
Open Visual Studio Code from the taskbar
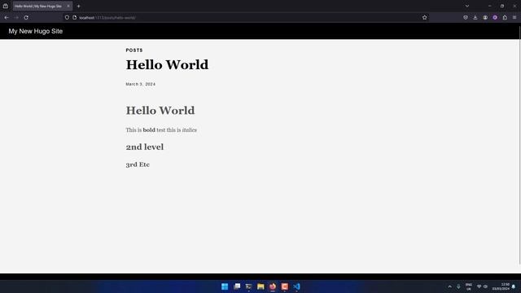point(296,286)
